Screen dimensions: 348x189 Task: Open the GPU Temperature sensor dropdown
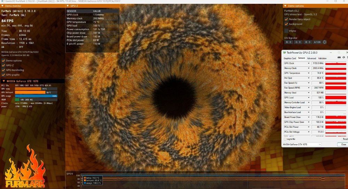[308, 73]
